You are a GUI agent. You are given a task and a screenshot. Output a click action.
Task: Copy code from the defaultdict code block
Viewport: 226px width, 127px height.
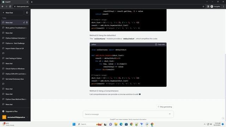pos(160,44)
